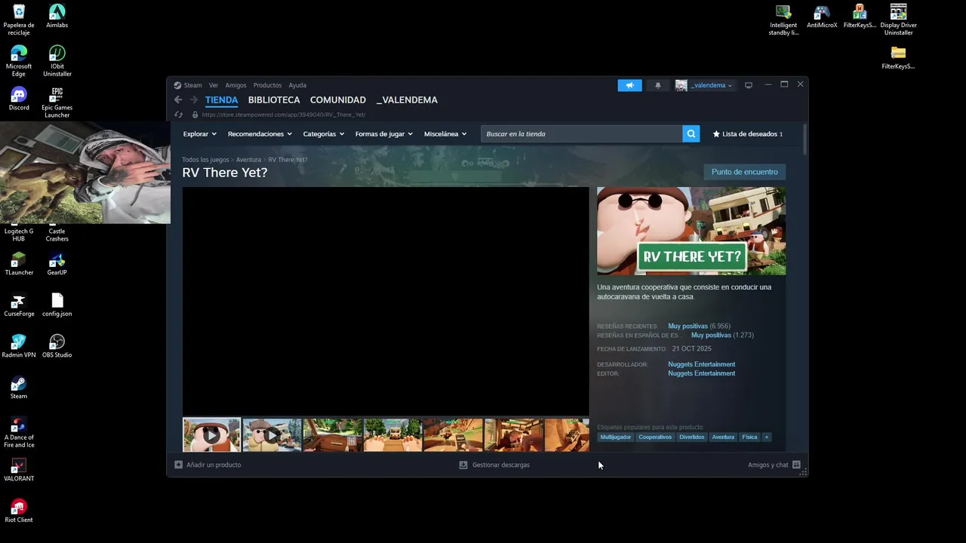Click the store search magnifier button
This screenshot has width=966, height=543.
pos(691,133)
